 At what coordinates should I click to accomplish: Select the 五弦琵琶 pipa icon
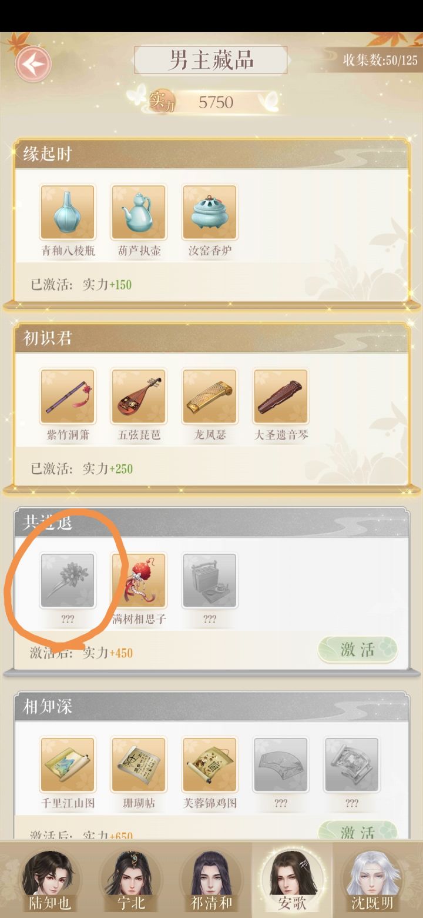[139, 396]
